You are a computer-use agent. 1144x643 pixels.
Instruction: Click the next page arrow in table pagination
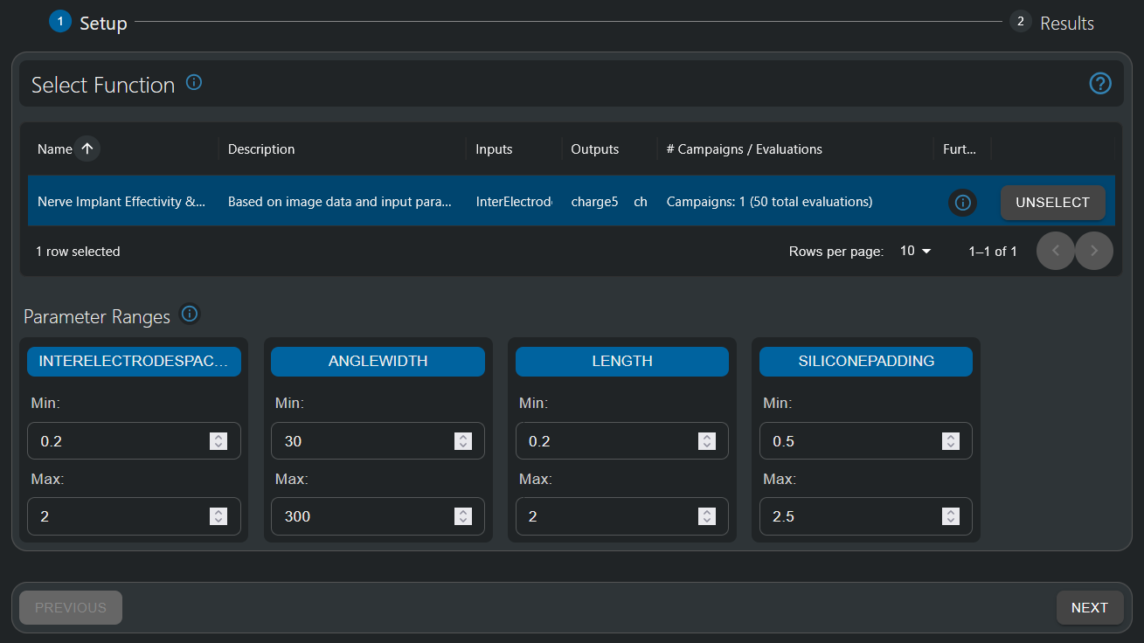tap(1093, 251)
